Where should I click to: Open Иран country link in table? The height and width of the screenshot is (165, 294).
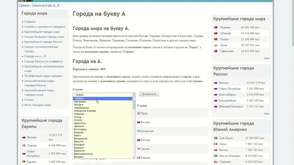coord(144,113)
